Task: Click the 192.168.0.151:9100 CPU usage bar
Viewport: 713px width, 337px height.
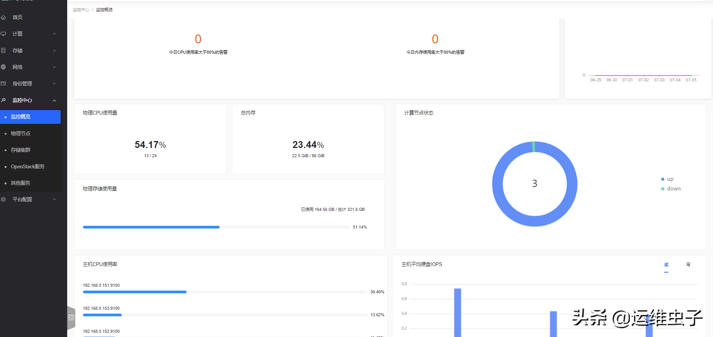Action: (225, 292)
